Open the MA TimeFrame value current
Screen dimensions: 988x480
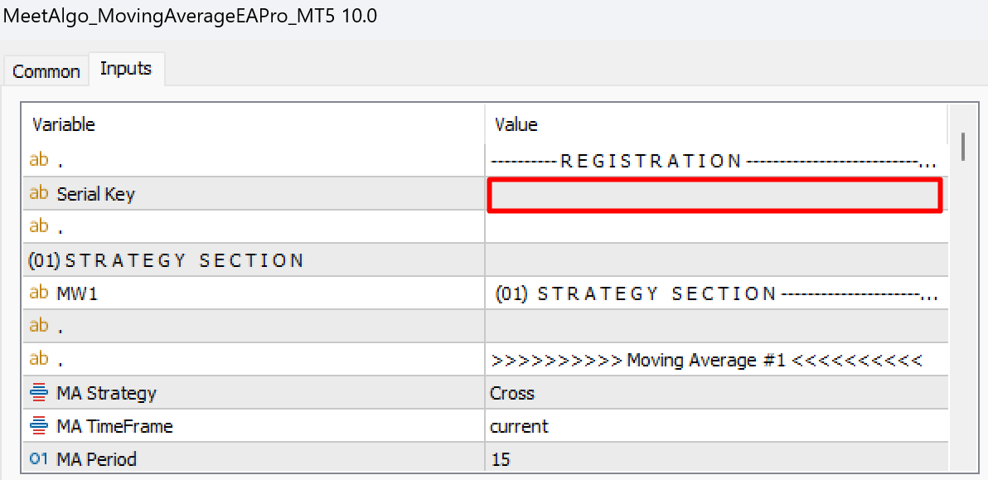coord(716,426)
